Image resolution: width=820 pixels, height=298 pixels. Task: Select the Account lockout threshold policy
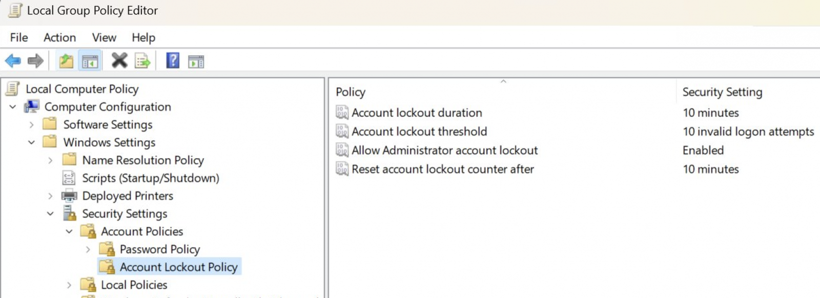419,132
